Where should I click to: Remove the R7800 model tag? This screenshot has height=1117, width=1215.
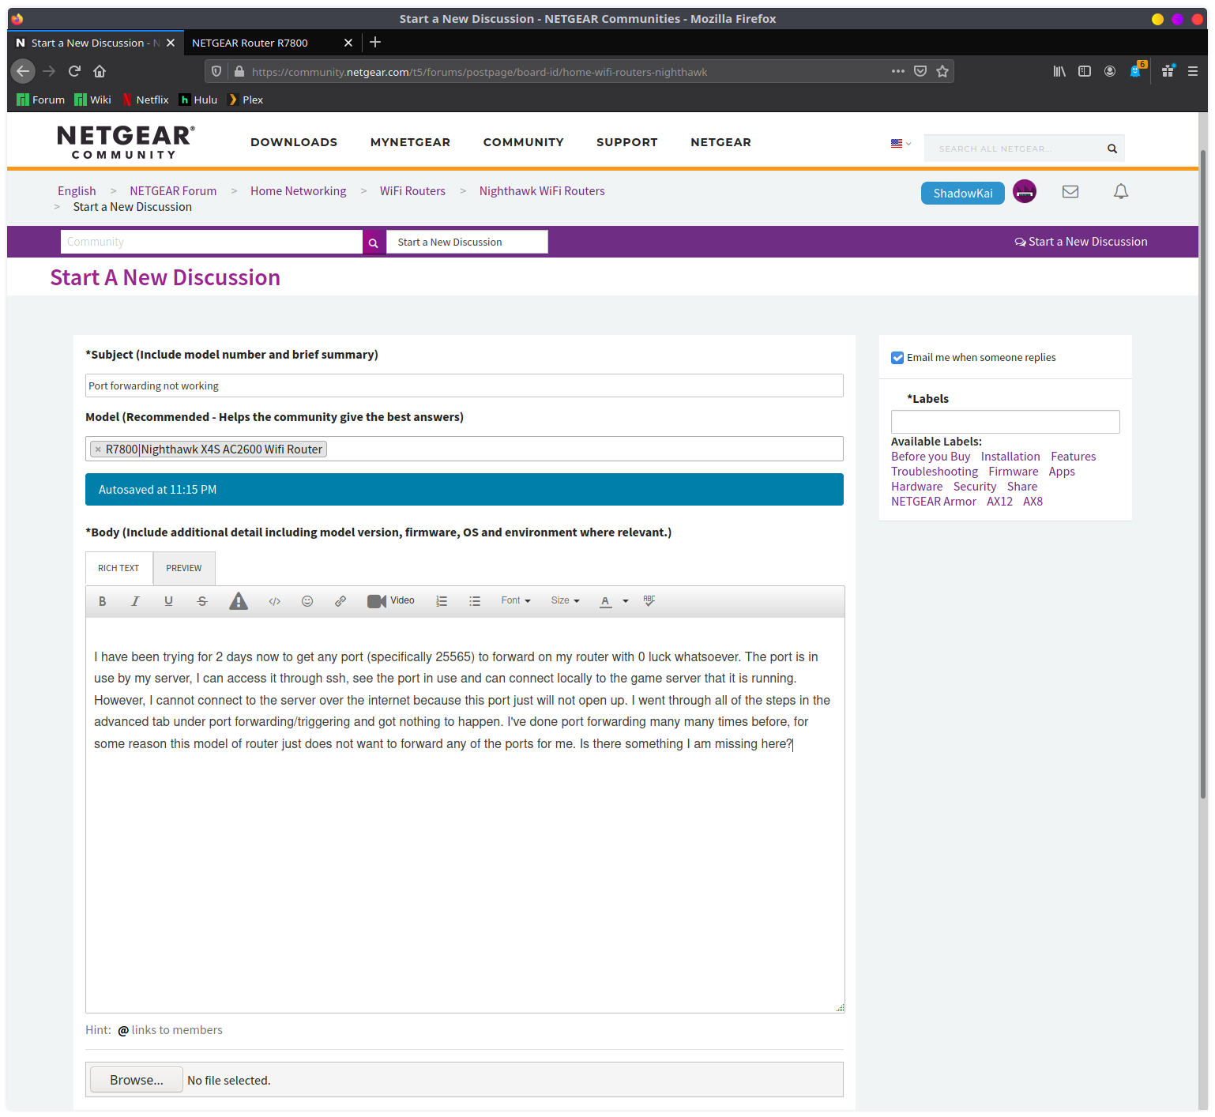coord(98,449)
